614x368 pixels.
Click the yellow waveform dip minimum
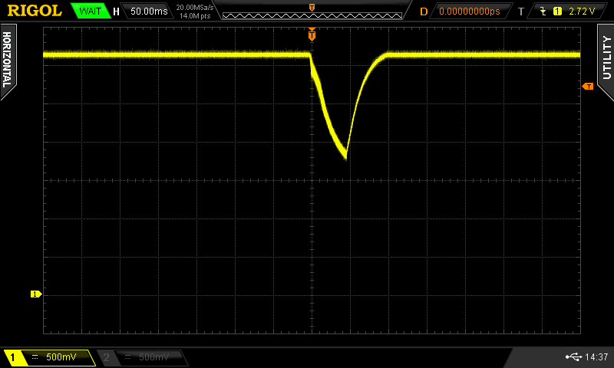point(346,157)
